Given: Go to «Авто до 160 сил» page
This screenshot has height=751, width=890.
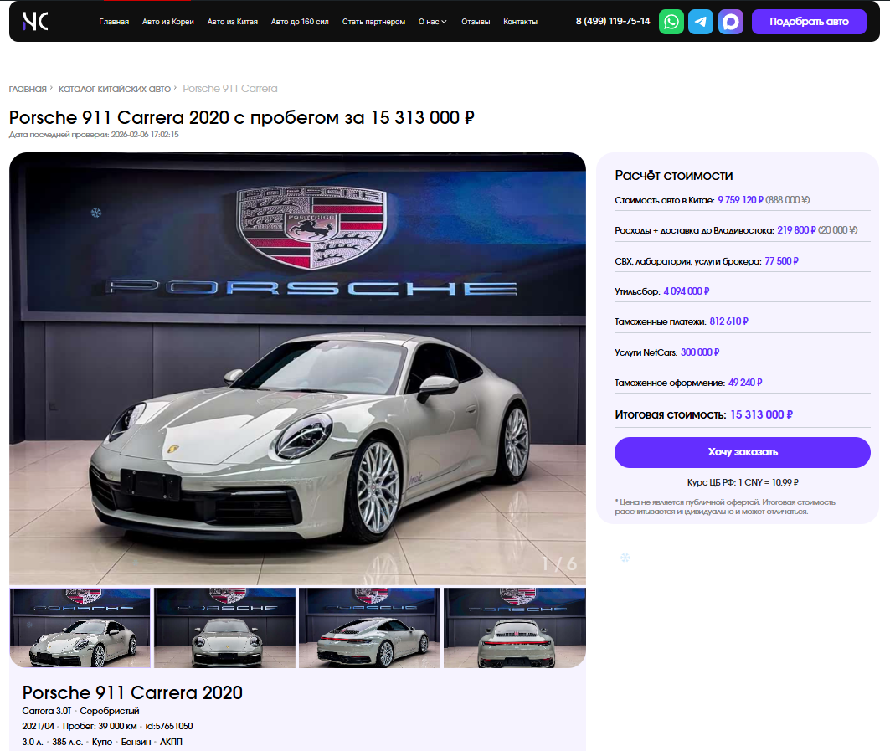Looking at the screenshot, I should tap(300, 22).
